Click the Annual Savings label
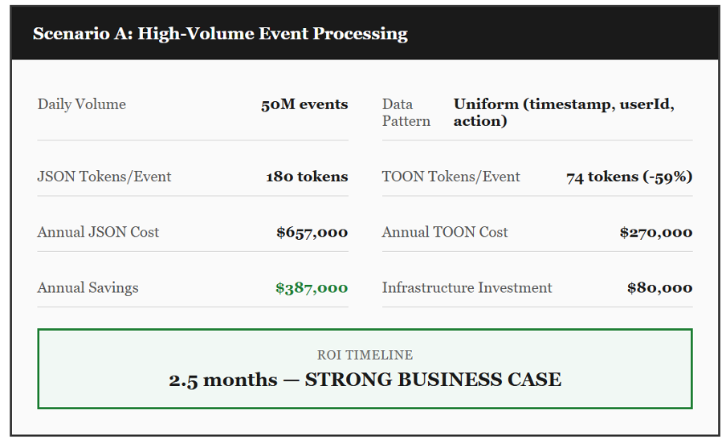Image resolution: width=726 pixels, height=443 pixels. [x=88, y=287]
